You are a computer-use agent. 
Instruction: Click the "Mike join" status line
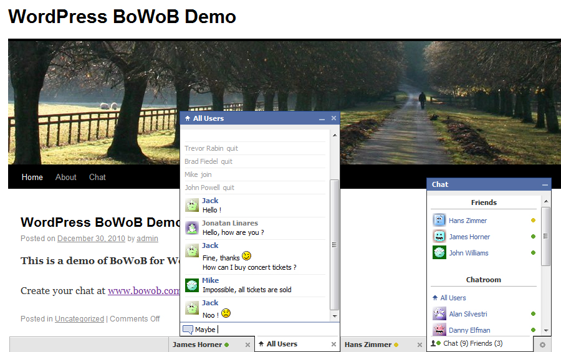[198, 174]
